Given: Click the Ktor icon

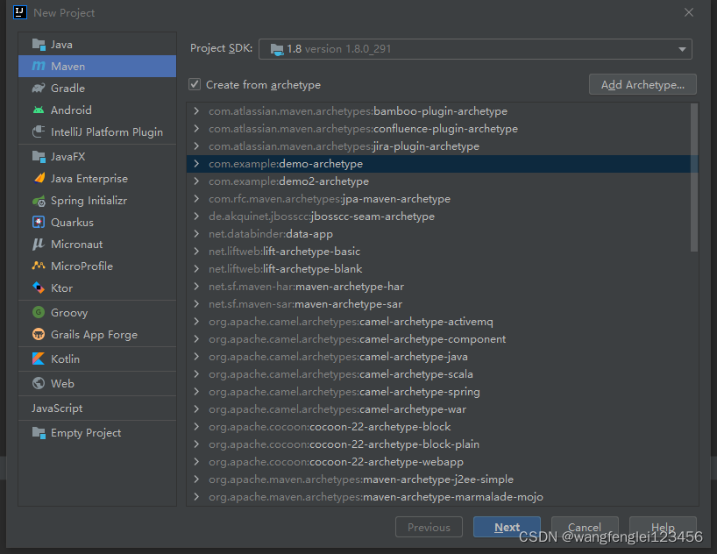Looking at the screenshot, I should tap(39, 288).
